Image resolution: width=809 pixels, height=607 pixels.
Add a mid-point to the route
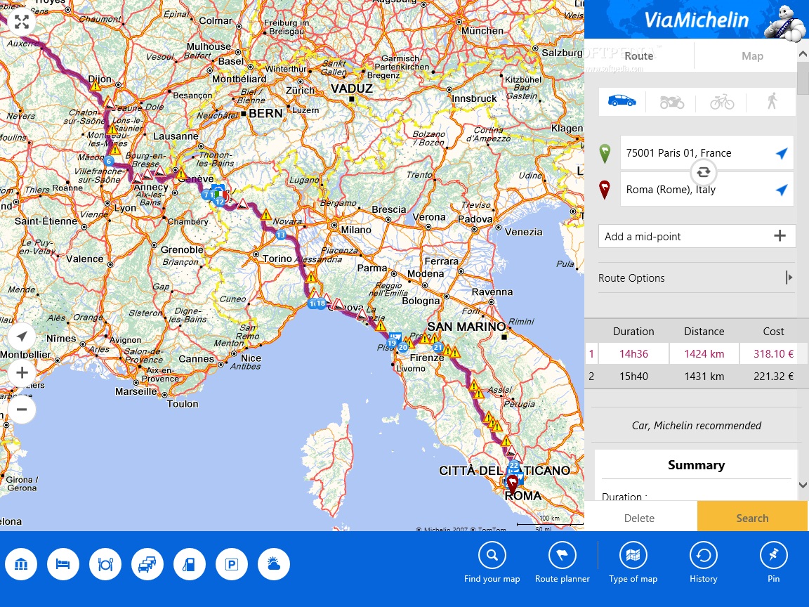697,236
